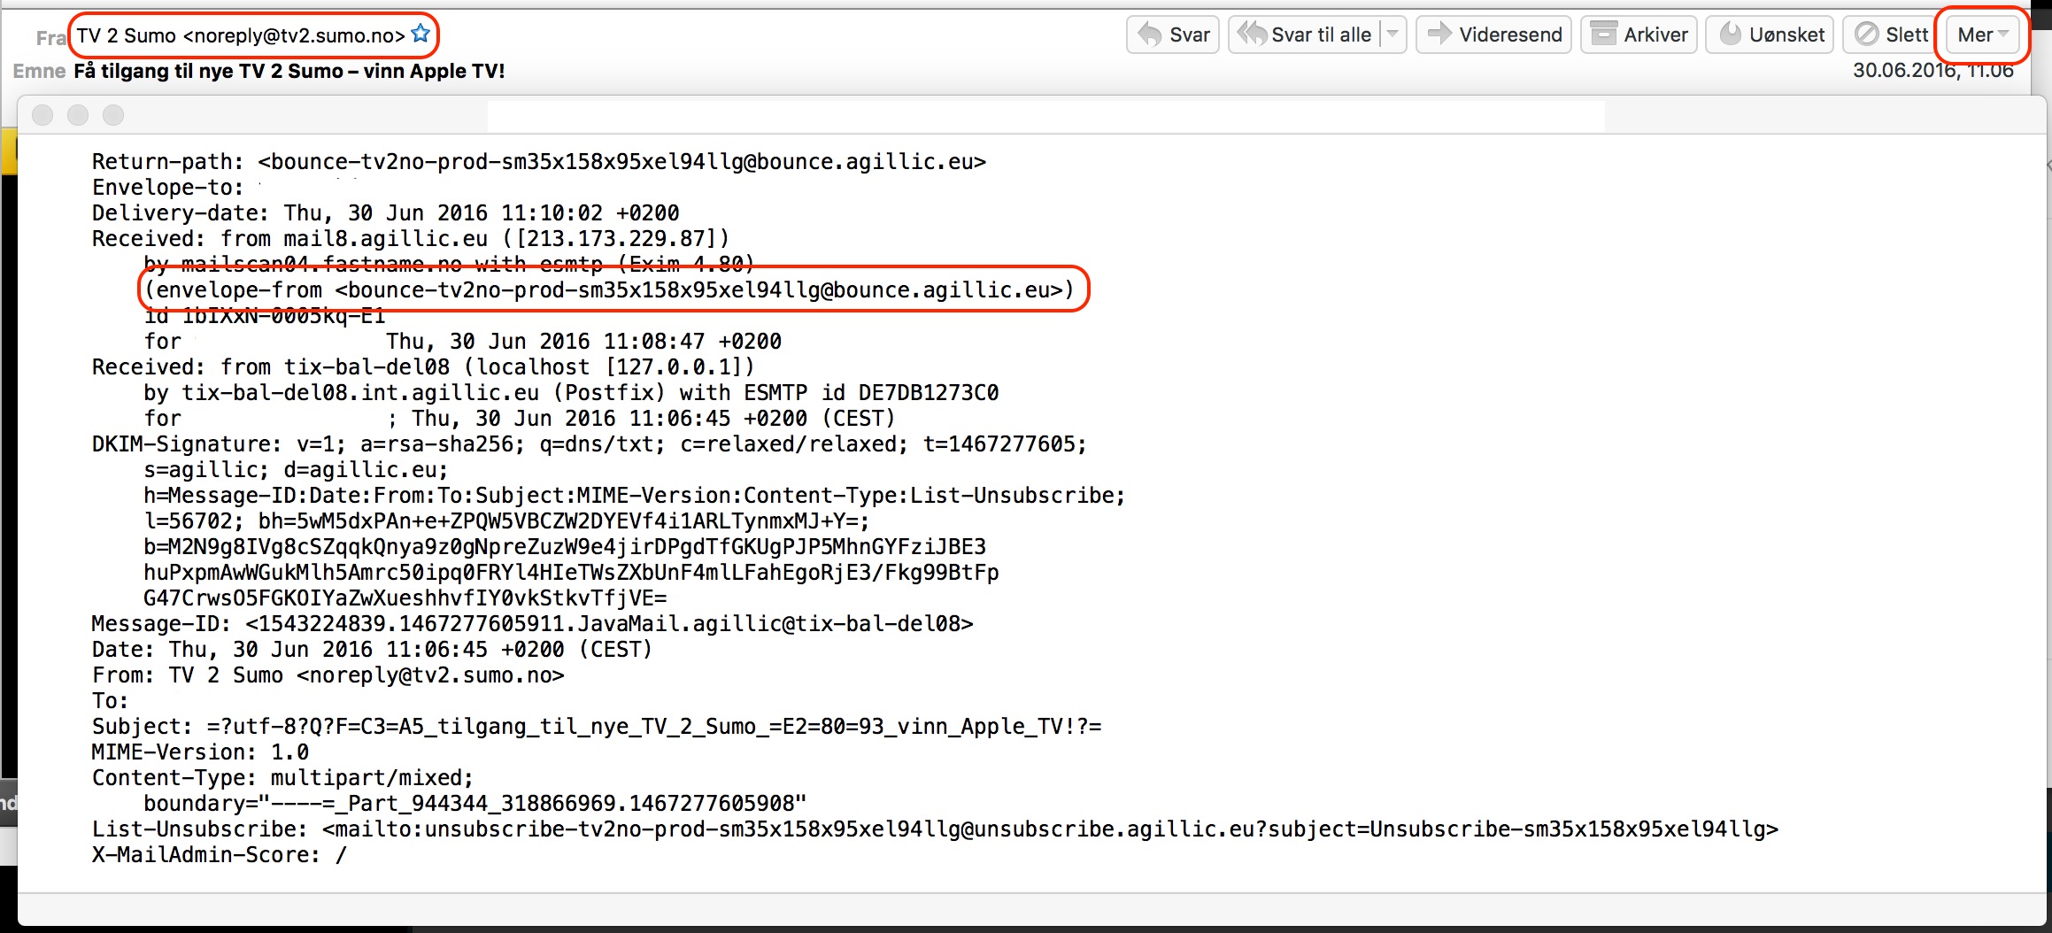Image resolution: width=2052 pixels, height=933 pixels.
Task: Click the encoded Subject: utf-8 line
Action: tap(598, 727)
